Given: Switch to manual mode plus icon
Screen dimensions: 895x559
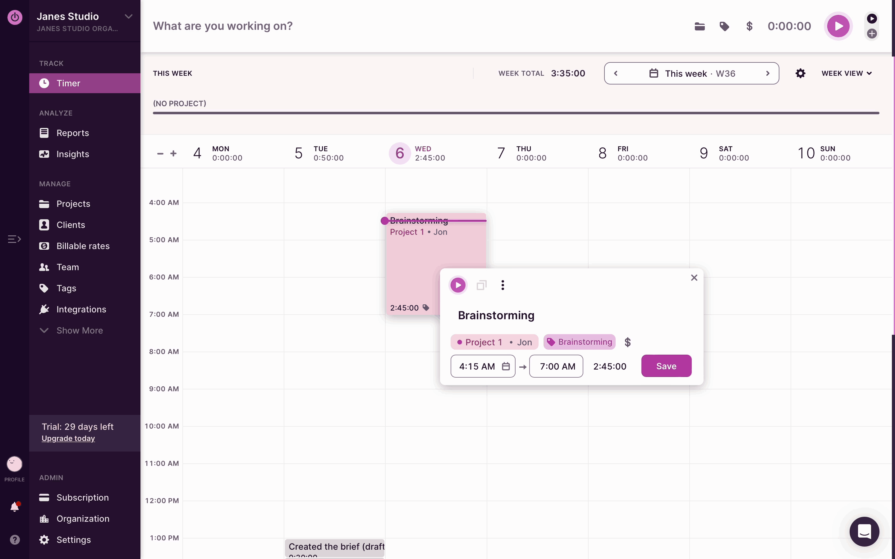Looking at the screenshot, I should coord(872,34).
